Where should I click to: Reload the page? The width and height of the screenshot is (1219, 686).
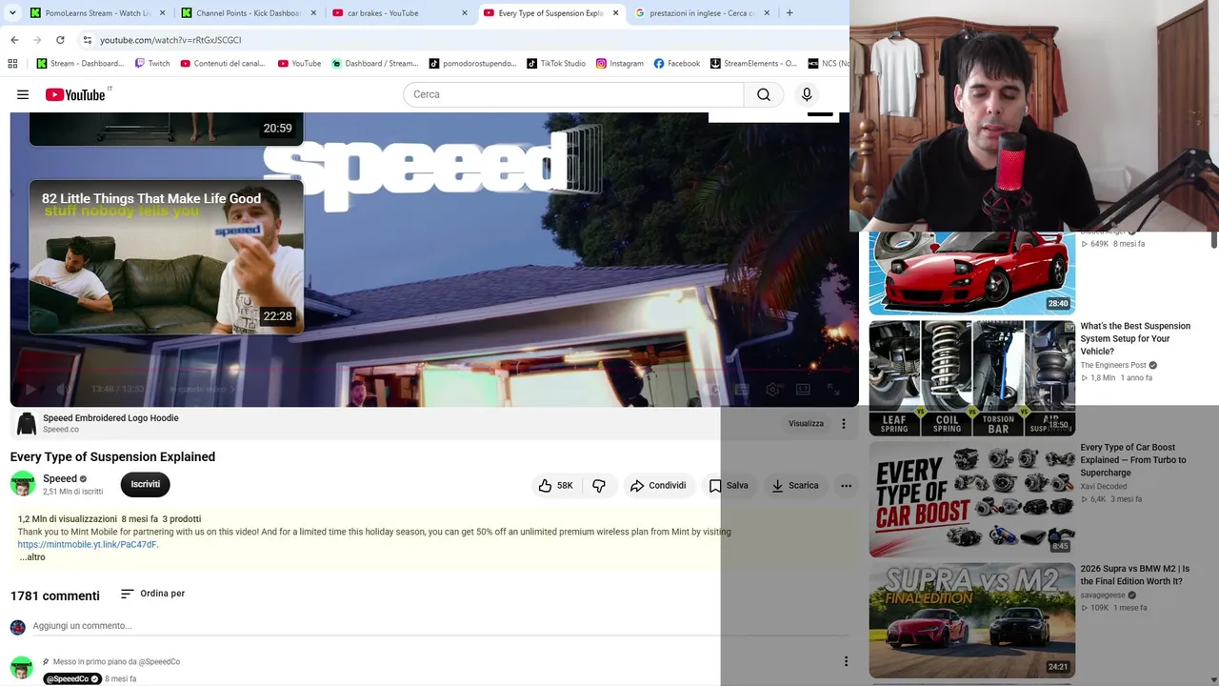pos(60,40)
